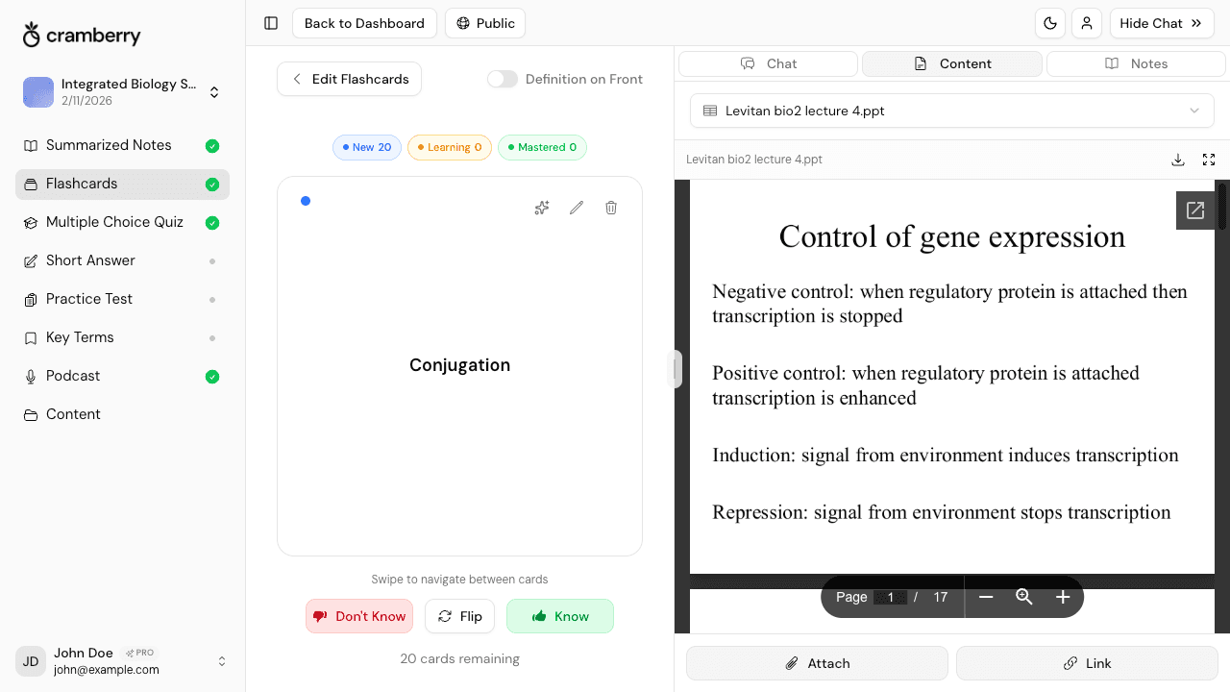Zoom out the document with the minus control

pyautogui.click(x=986, y=597)
